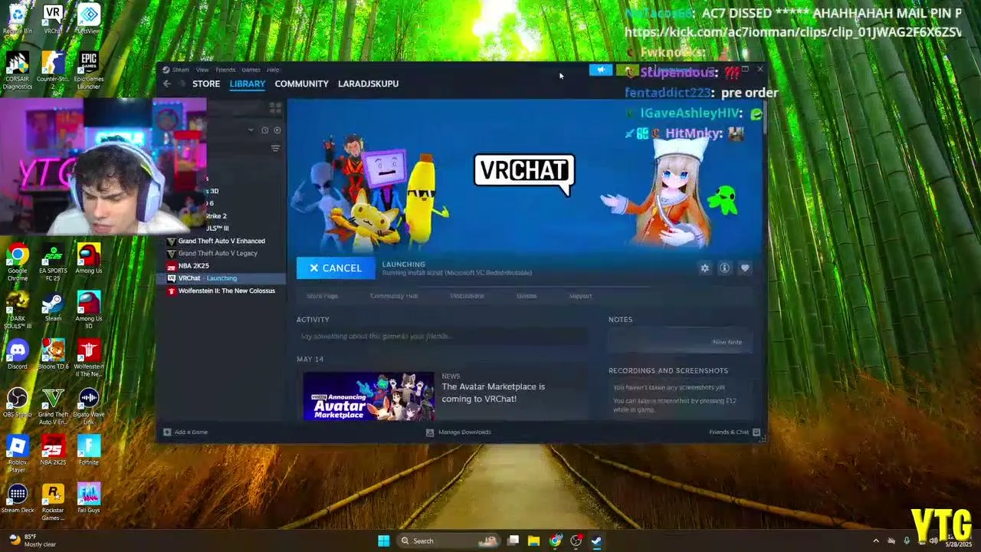Open the Steam menu

pyautogui.click(x=181, y=70)
